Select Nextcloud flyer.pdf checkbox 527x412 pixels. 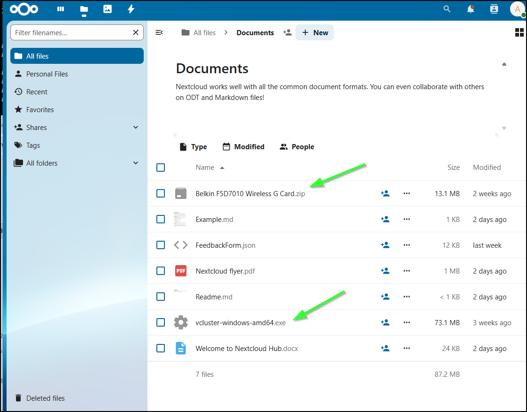click(161, 271)
